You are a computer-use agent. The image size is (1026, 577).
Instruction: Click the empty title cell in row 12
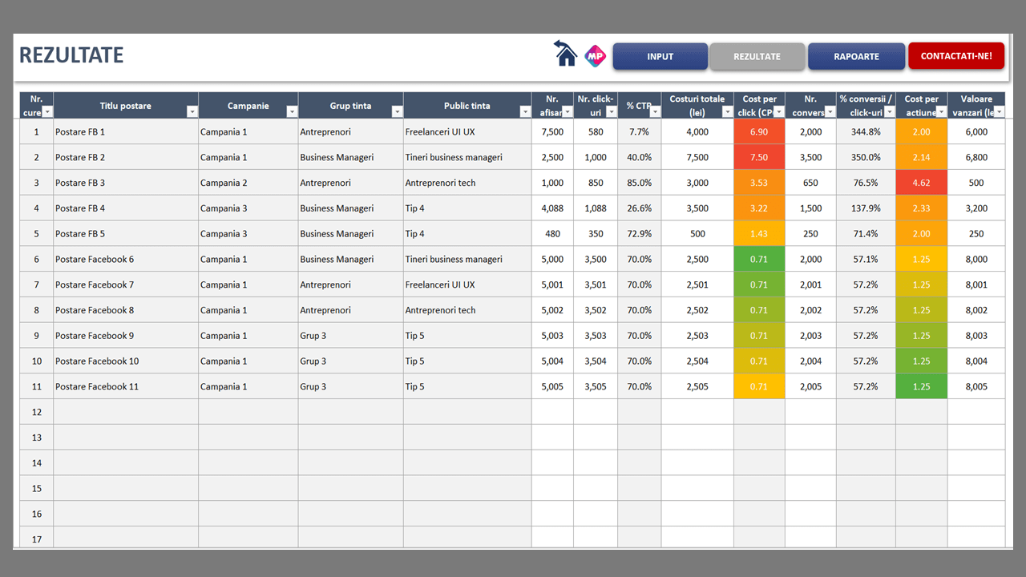pyautogui.click(x=125, y=412)
